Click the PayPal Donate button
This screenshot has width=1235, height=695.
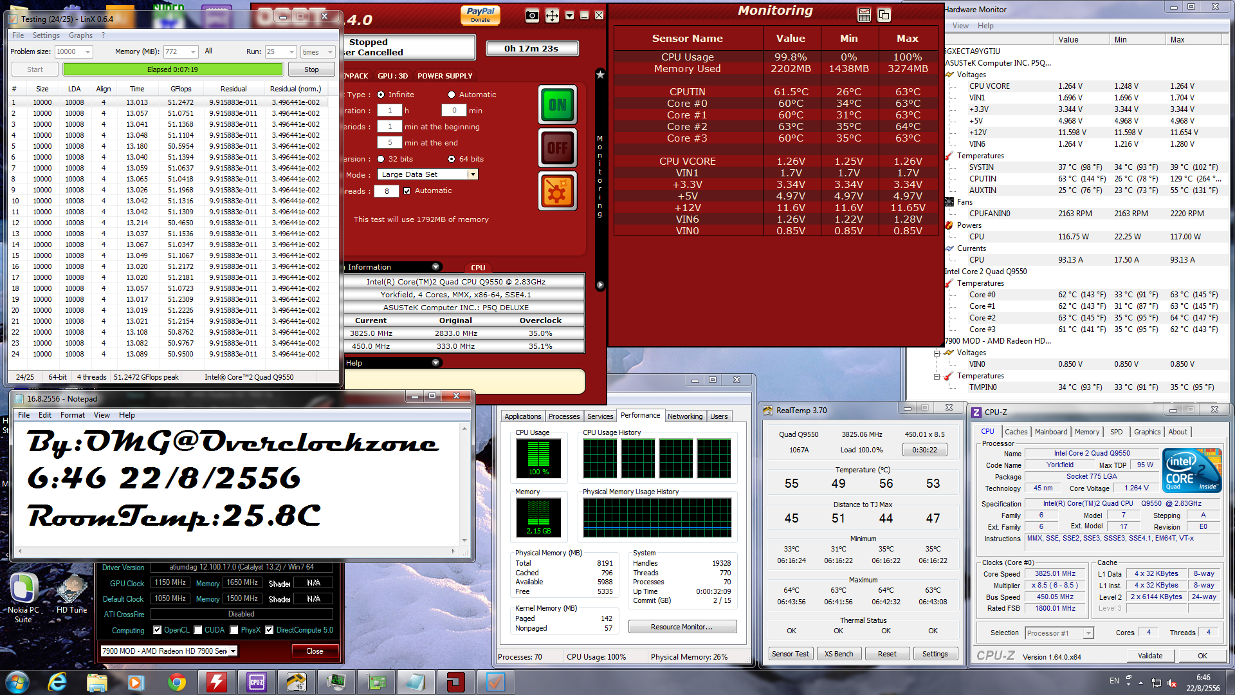click(480, 14)
